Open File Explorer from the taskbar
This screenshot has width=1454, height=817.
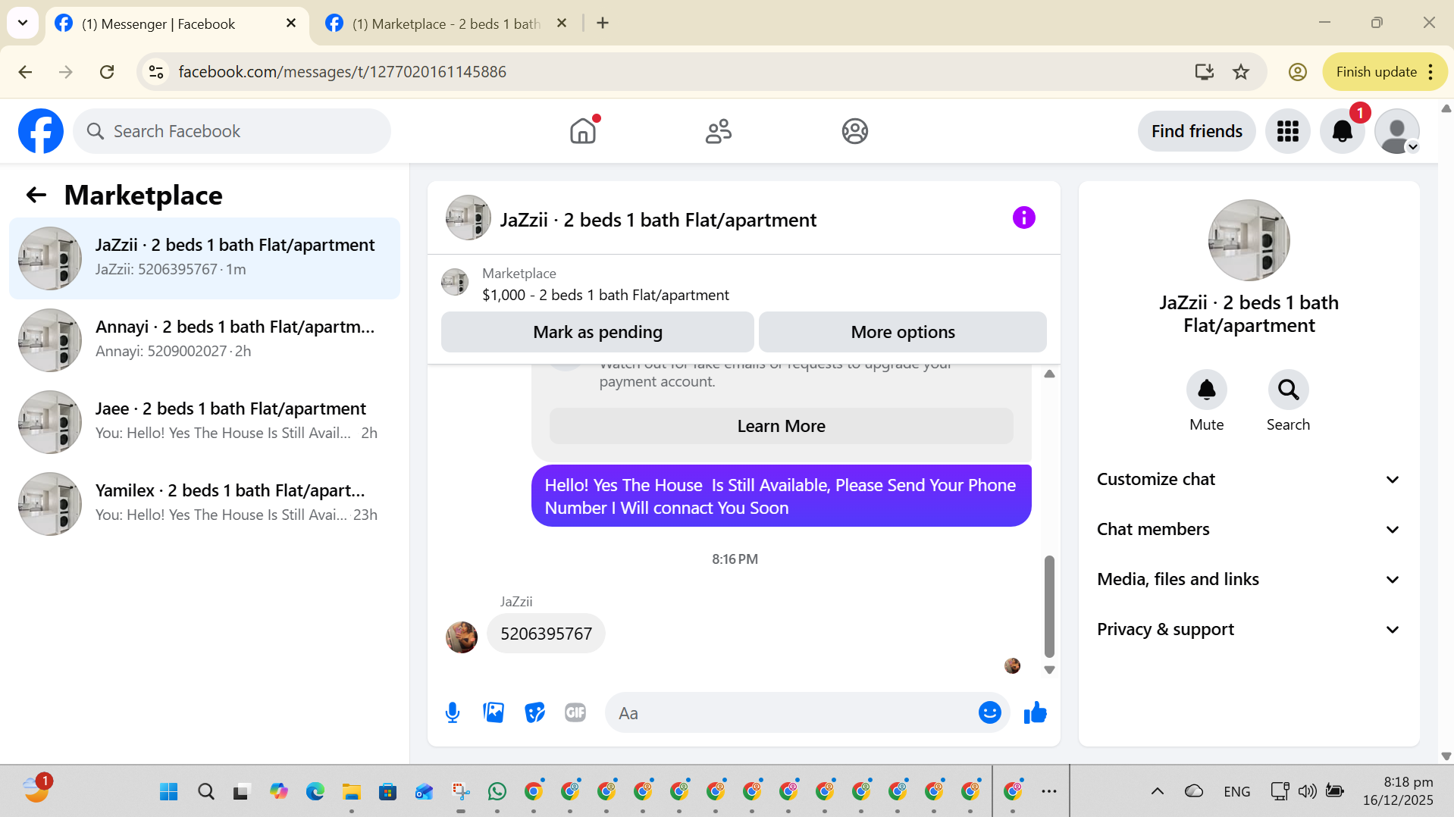[x=351, y=791]
